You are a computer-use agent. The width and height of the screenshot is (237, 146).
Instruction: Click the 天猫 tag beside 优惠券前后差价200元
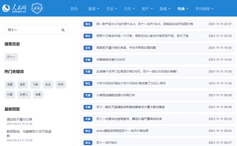click(88, 60)
